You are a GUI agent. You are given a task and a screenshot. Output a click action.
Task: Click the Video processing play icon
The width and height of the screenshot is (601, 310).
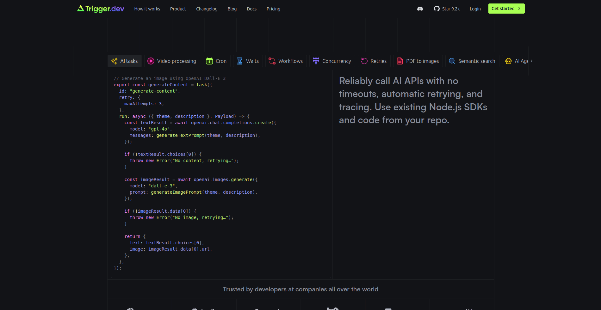[x=151, y=61]
